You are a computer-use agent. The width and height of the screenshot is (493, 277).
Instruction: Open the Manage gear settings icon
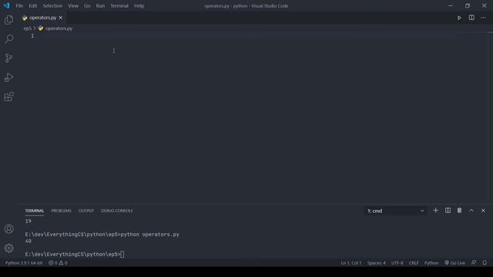point(8,248)
